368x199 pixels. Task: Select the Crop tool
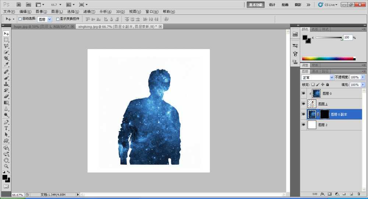[x=6, y=59]
